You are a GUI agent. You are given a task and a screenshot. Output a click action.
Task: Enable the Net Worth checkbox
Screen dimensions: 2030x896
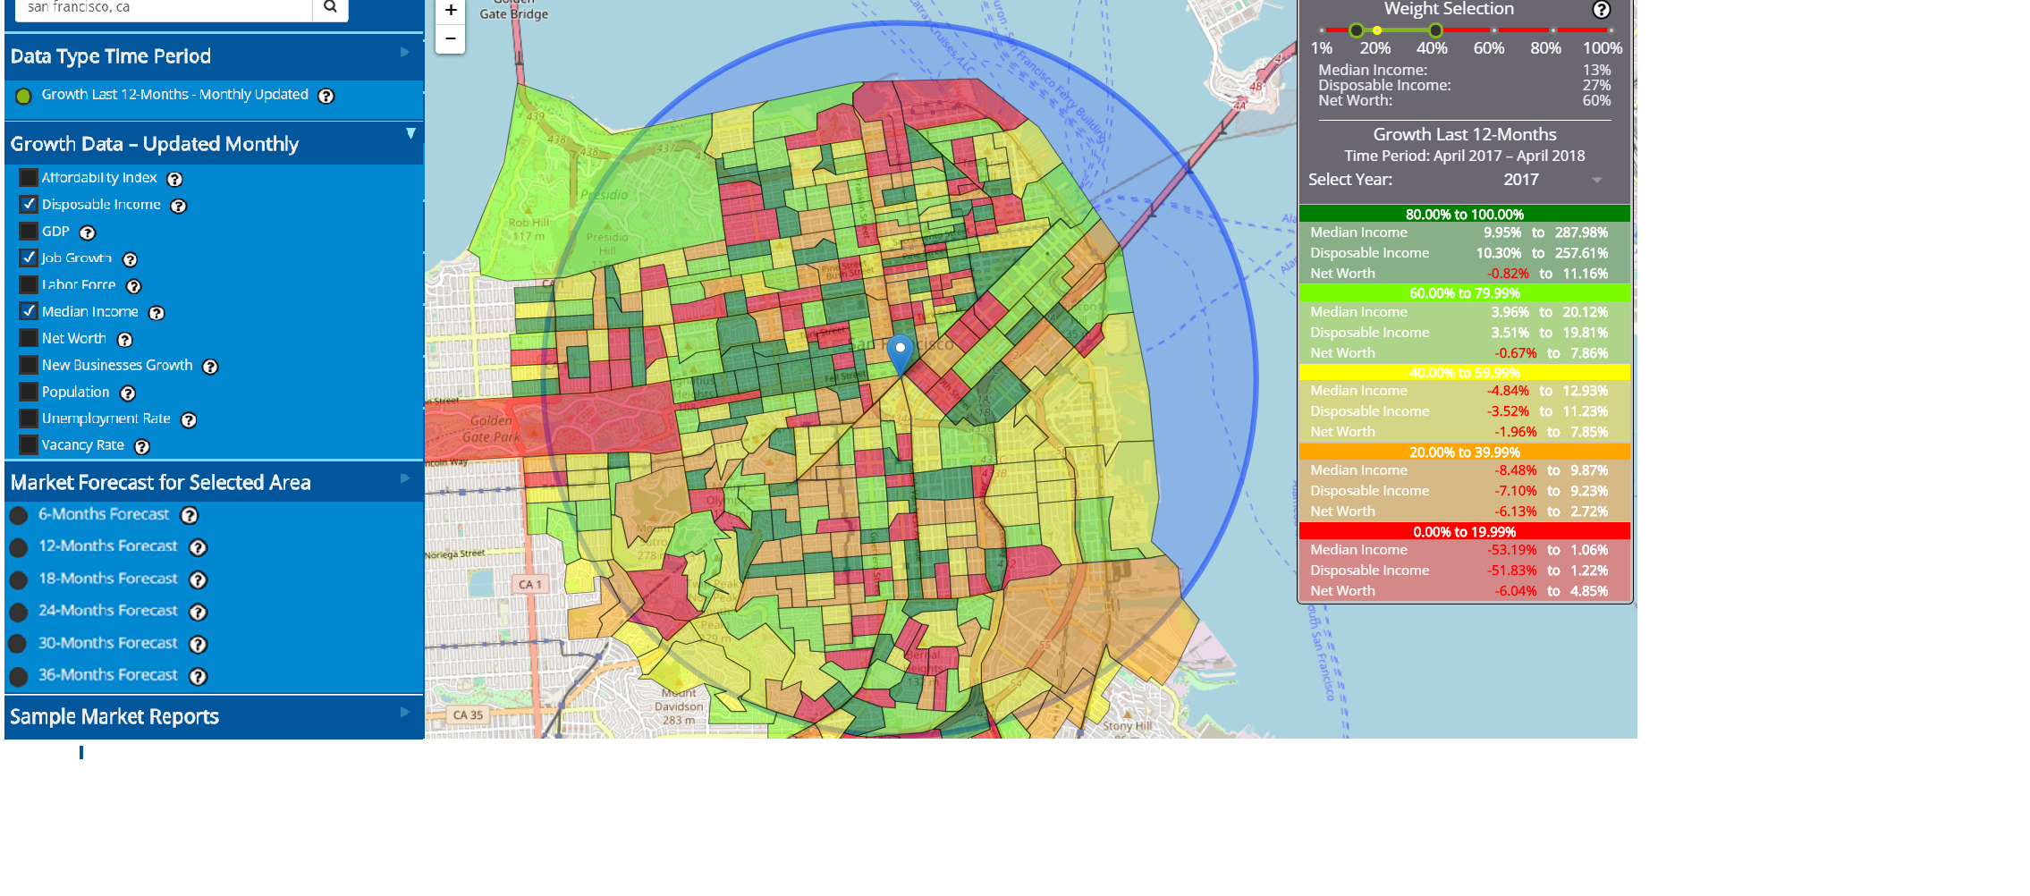pyautogui.click(x=29, y=338)
